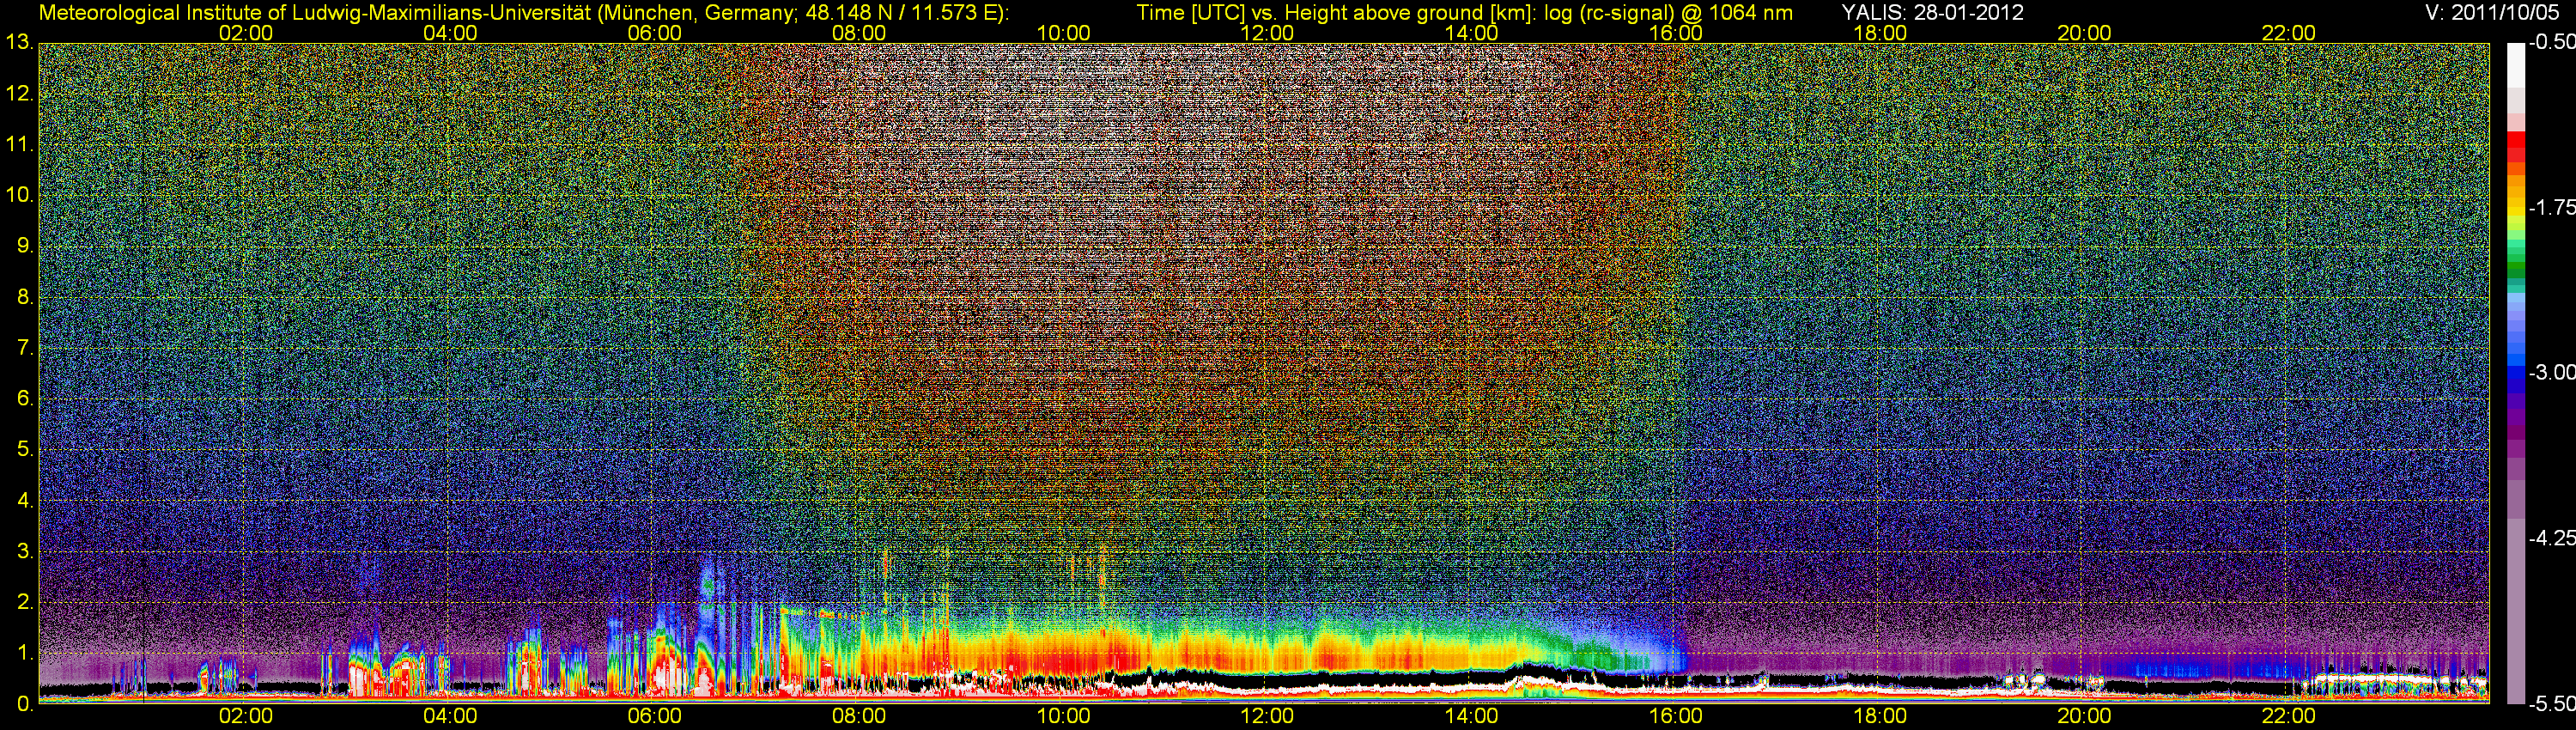Click the 'Time [UTC] vs. Height above ground' title
Image resolution: width=2576 pixels, height=730 pixels.
point(1464,13)
